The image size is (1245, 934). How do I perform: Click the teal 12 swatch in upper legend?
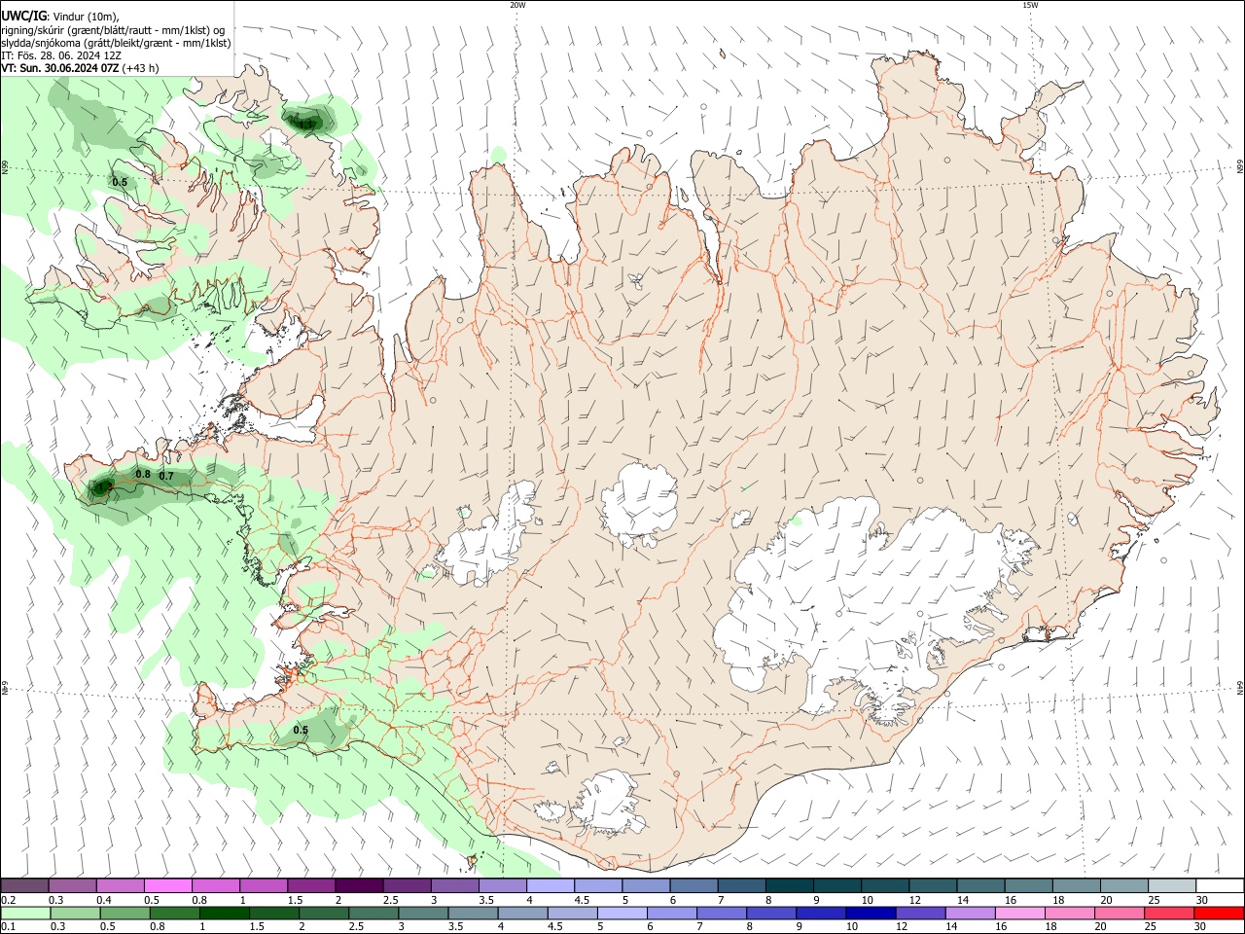[x=932, y=886]
